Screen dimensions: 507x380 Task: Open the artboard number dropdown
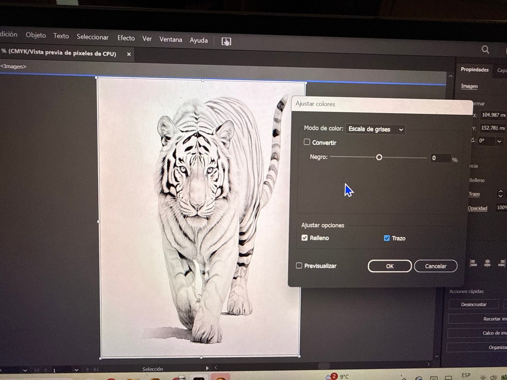coord(76,370)
